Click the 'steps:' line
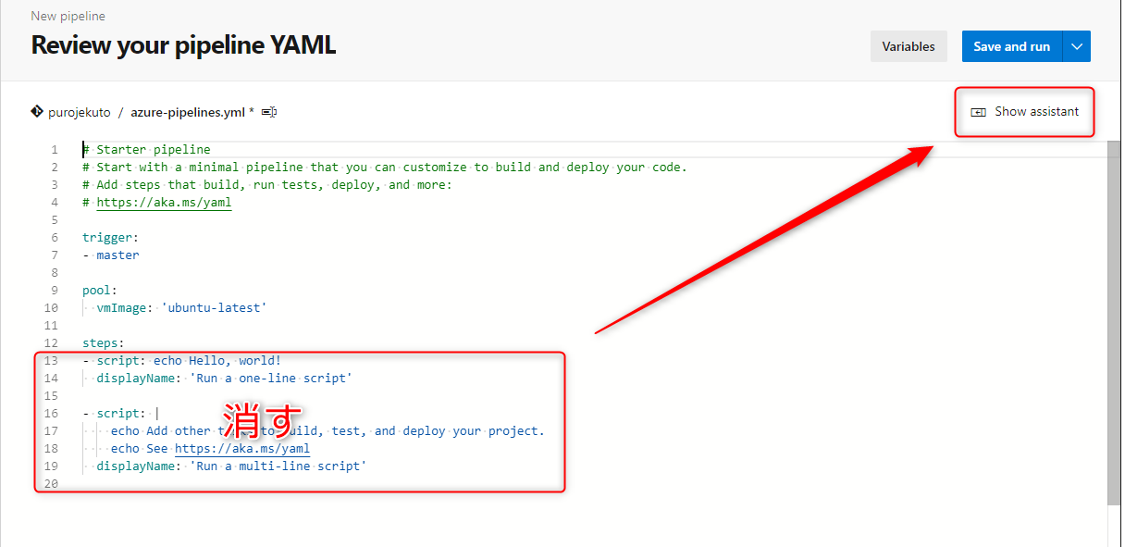1125x547 pixels. pos(103,342)
